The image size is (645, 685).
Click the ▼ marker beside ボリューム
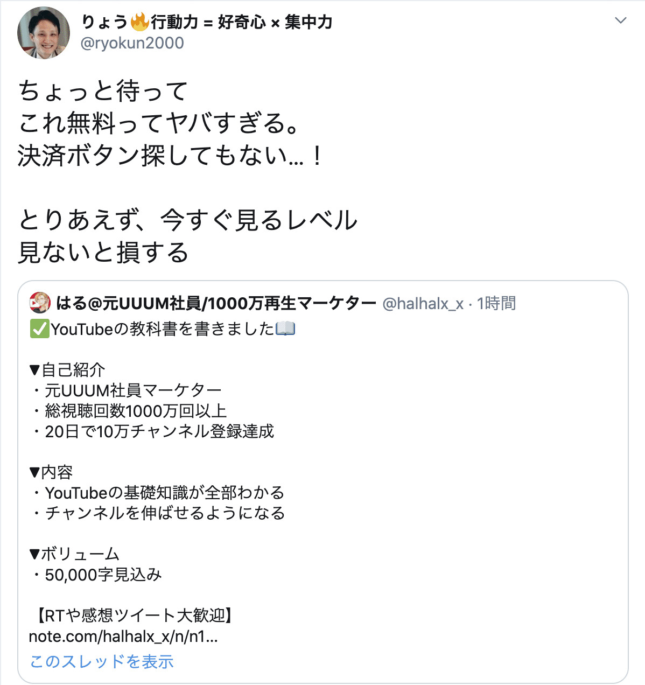pyautogui.click(x=33, y=553)
